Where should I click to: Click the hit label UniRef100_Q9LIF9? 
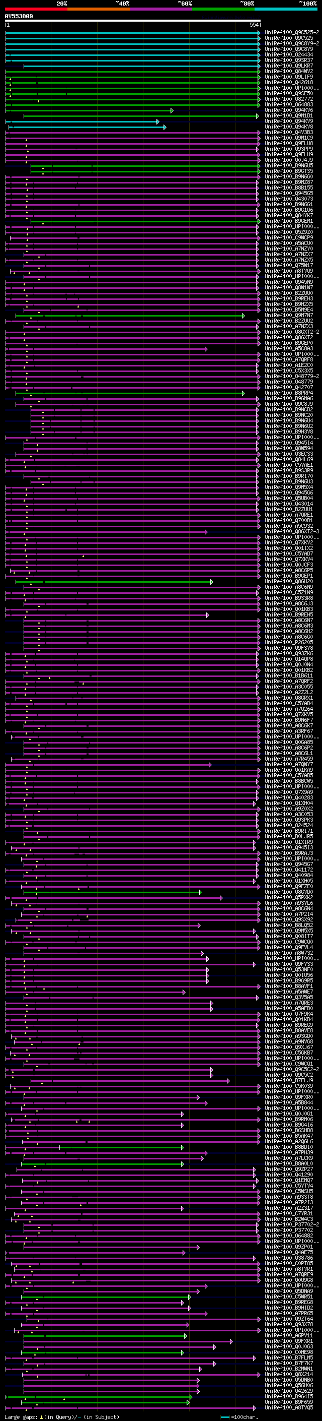click(289, 77)
